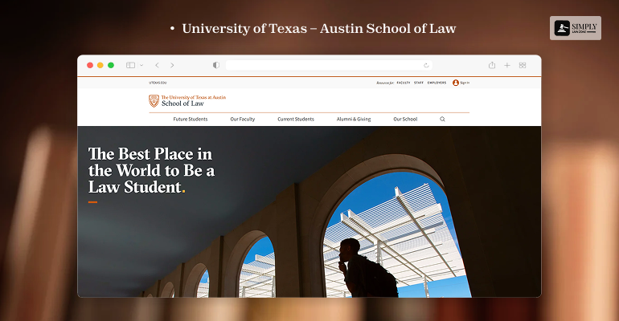Screen dimensions: 619x321
Task: Open the Future Students menu
Action: click(x=191, y=119)
